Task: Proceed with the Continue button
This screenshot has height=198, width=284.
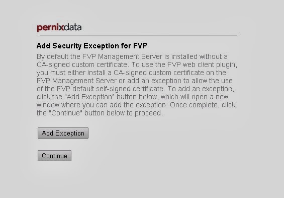Action: click(54, 156)
